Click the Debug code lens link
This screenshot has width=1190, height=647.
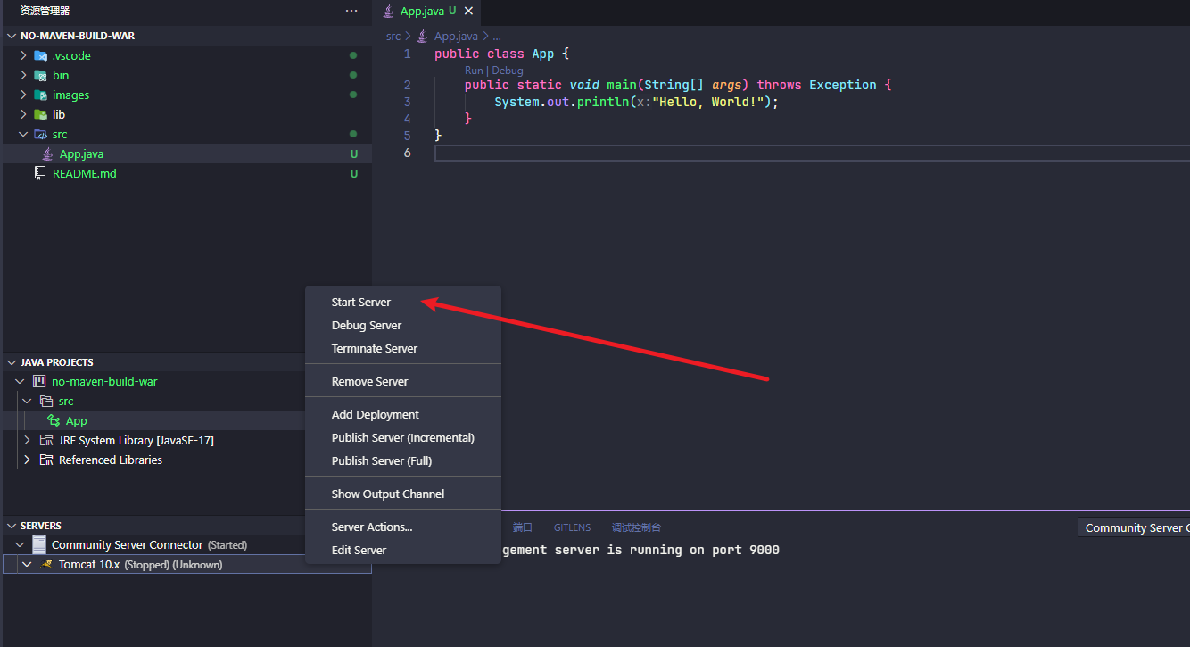[508, 71]
